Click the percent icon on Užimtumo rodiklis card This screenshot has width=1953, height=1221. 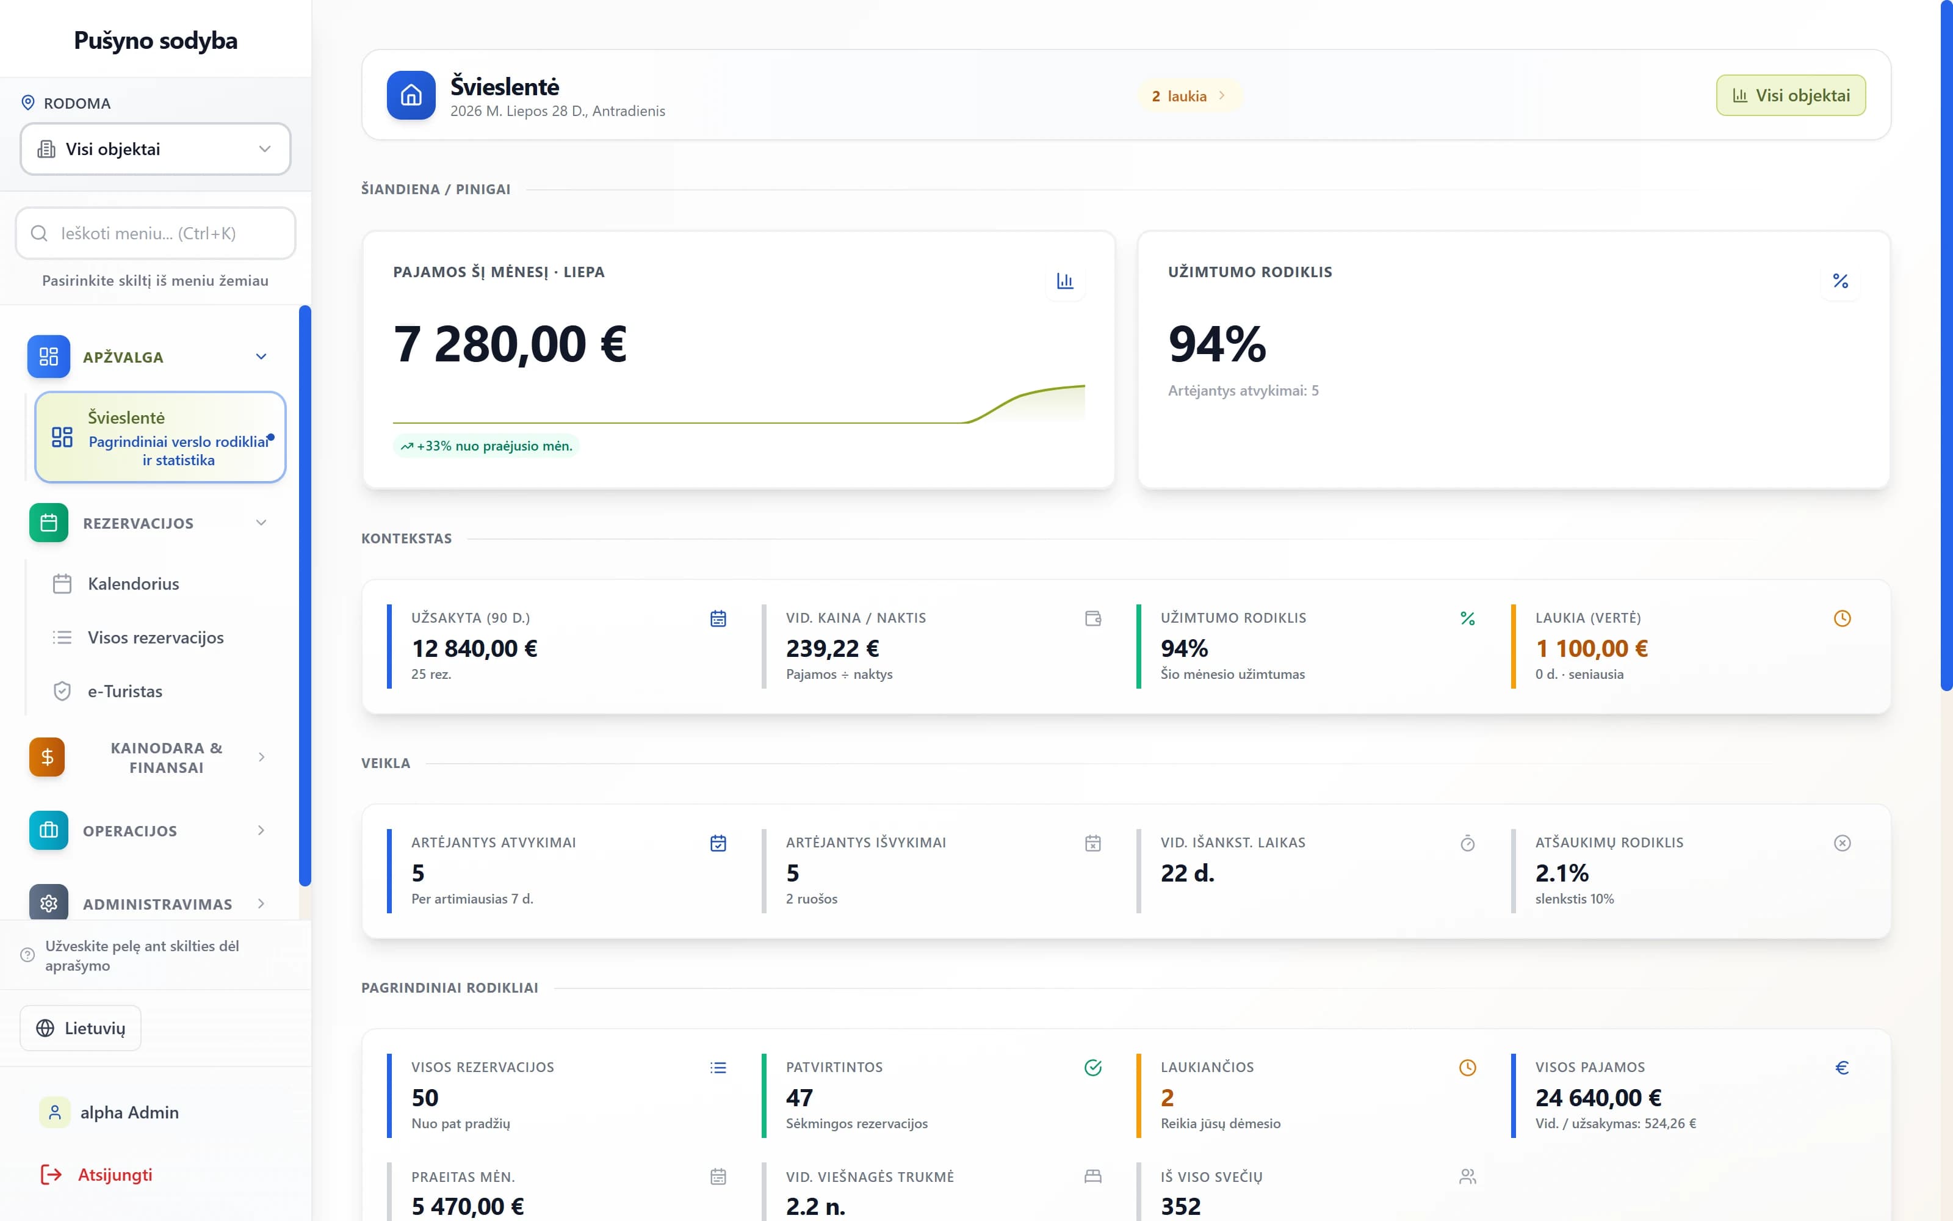(1840, 281)
